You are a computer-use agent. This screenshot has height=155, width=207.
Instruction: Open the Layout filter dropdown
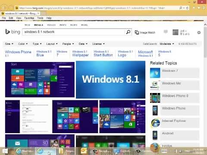point(52,44)
